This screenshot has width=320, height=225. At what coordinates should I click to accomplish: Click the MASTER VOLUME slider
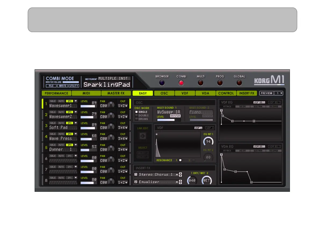71,82
